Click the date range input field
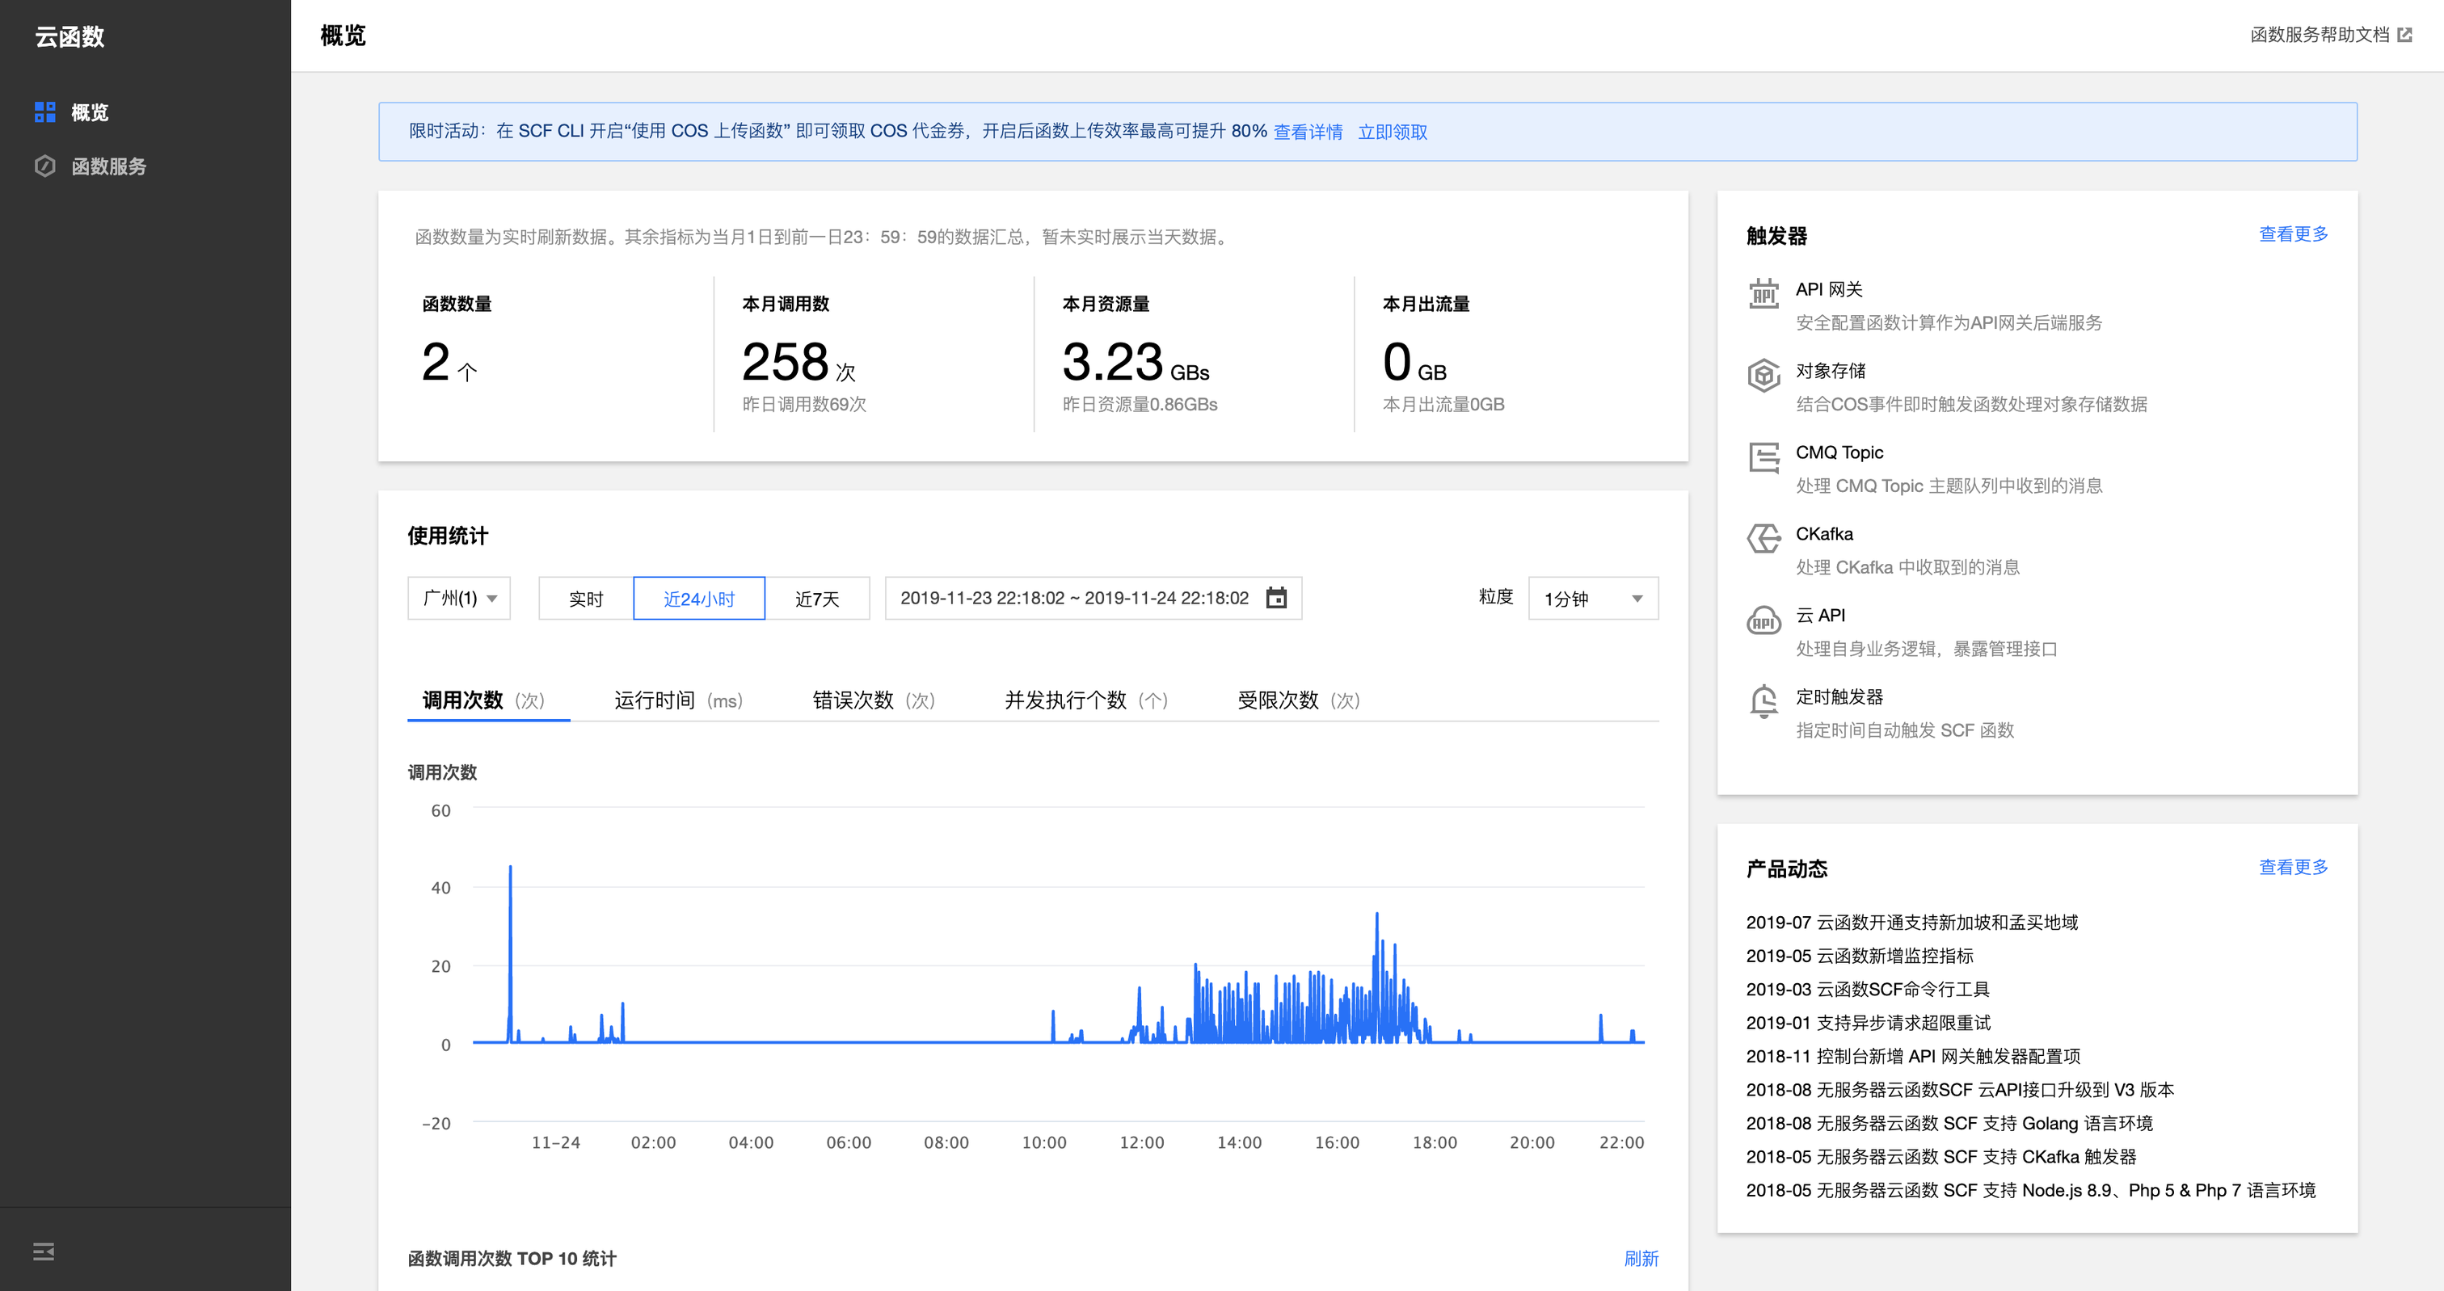Screen dimensions: 2444x1291 (x=1093, y=598)
